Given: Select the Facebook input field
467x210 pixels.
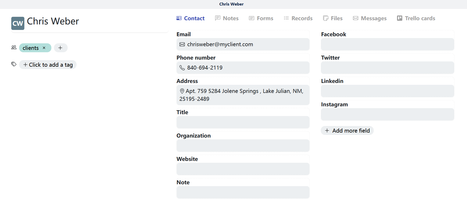Looking at the screenshot, I should (387, 44).
